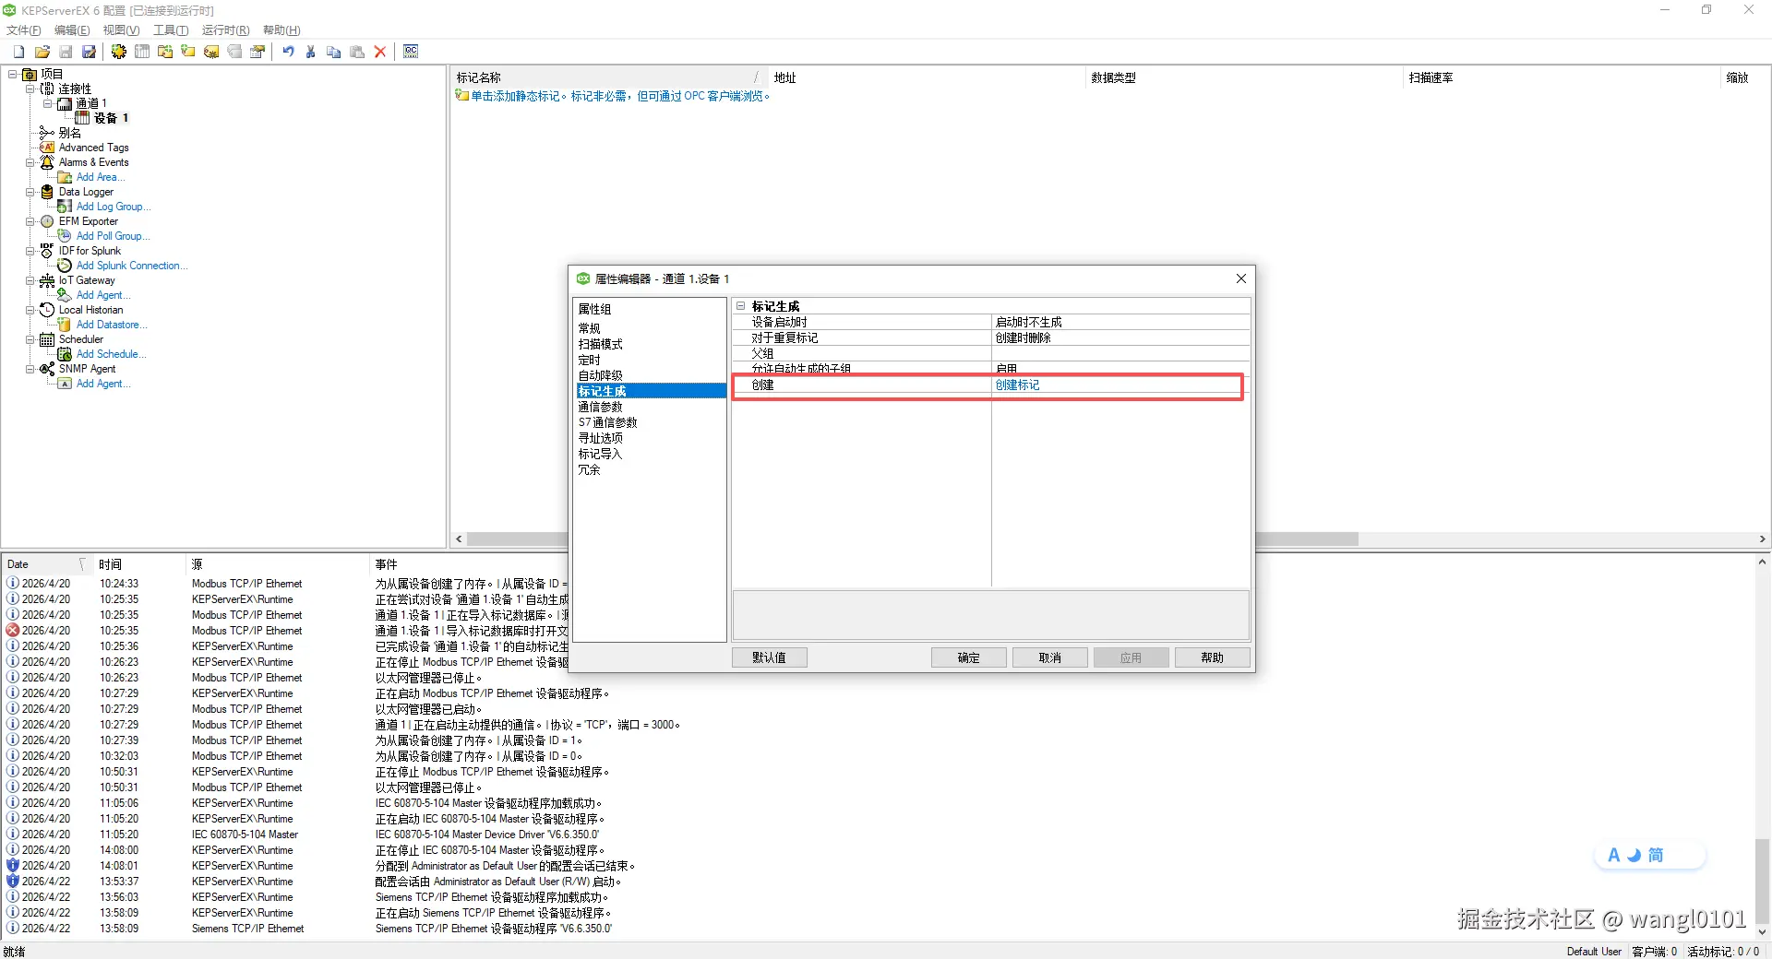1772x959 pixels.
Task: Click the Bulk Tag Creation toolbar icon
Action: coord(211,52)
